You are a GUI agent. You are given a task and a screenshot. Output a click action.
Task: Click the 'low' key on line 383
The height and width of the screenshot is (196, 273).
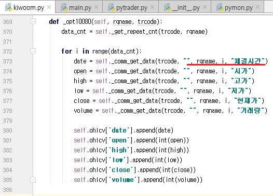(117, 160)
